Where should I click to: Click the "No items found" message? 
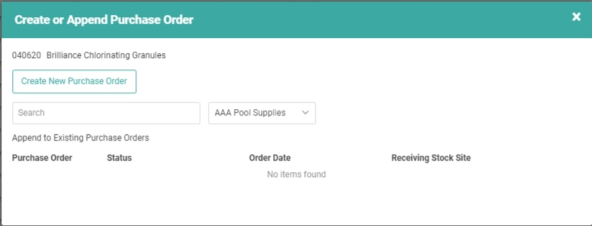pos(296,174)
